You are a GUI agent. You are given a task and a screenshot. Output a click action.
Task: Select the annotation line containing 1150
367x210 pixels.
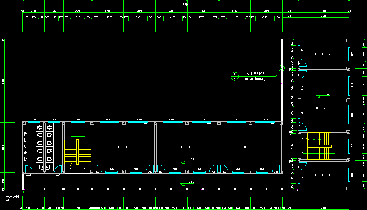click(x=255, y=79)
